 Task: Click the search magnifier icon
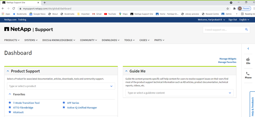[x=246, y=30]
